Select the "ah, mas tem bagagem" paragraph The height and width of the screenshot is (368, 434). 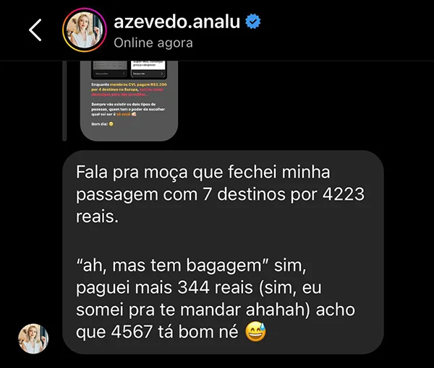pyautogui.click(x=216, y=299)
